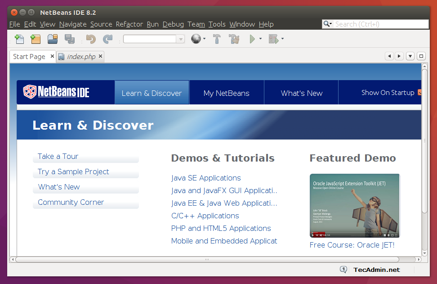Click in the Search (Ctrl+I) field
437x284 pixels.
(381, 24)
